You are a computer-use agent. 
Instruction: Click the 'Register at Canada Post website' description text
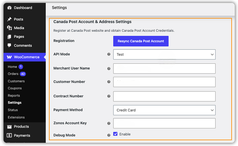point(114,31)
